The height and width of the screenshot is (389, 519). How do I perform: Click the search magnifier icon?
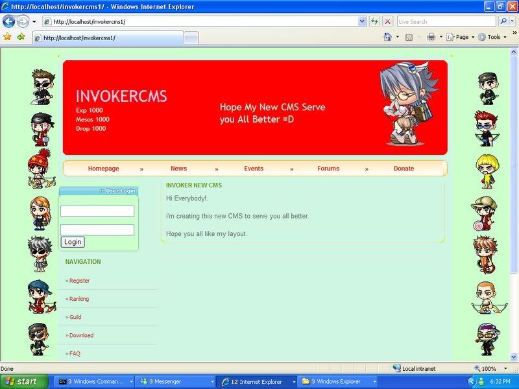(503, 22)
